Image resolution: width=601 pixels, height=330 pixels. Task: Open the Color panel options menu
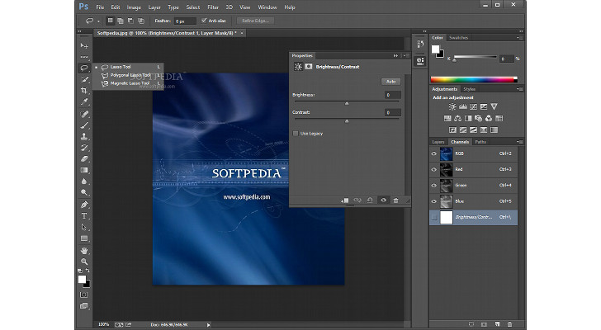(519, 38)
